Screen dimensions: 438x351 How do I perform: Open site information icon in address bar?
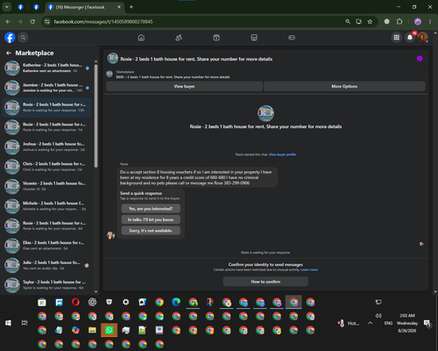click(47, 22)
